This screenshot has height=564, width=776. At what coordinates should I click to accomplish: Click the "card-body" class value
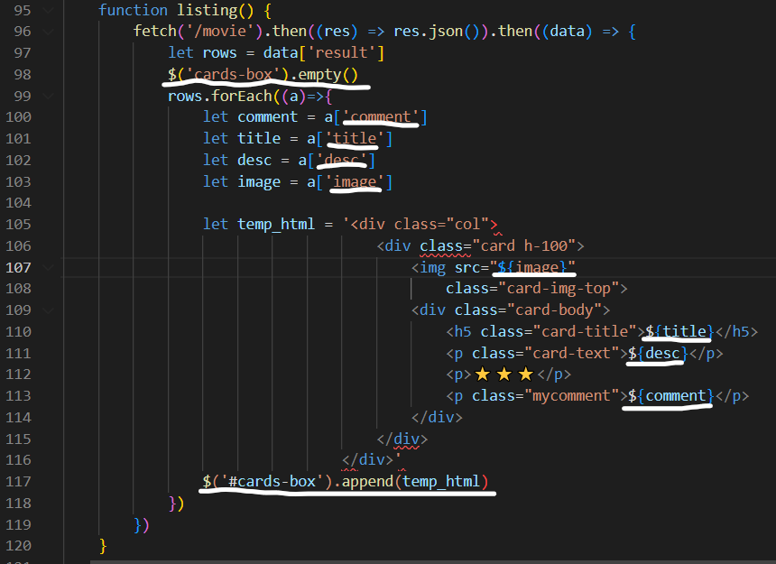[559, 310]
